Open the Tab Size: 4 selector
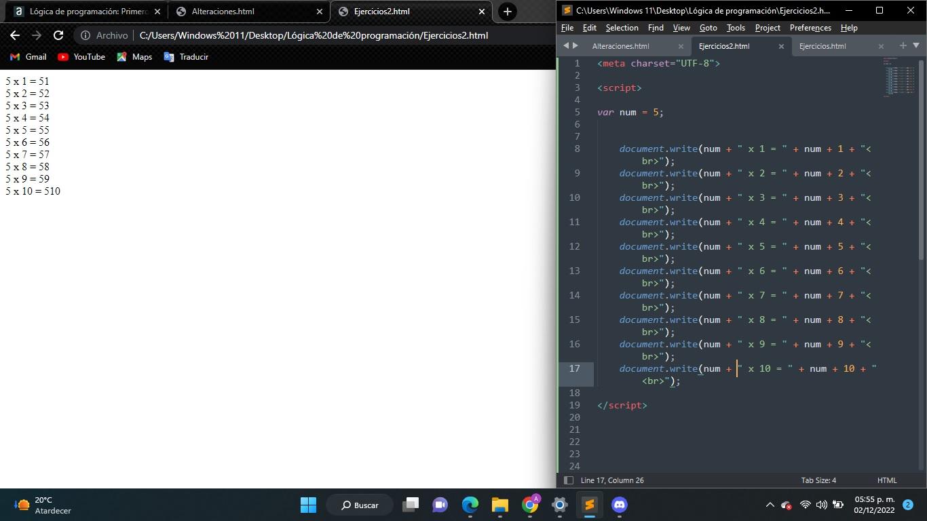Image resolution: width=927 pixels, height=521 pixels. (x=818, y=480)
